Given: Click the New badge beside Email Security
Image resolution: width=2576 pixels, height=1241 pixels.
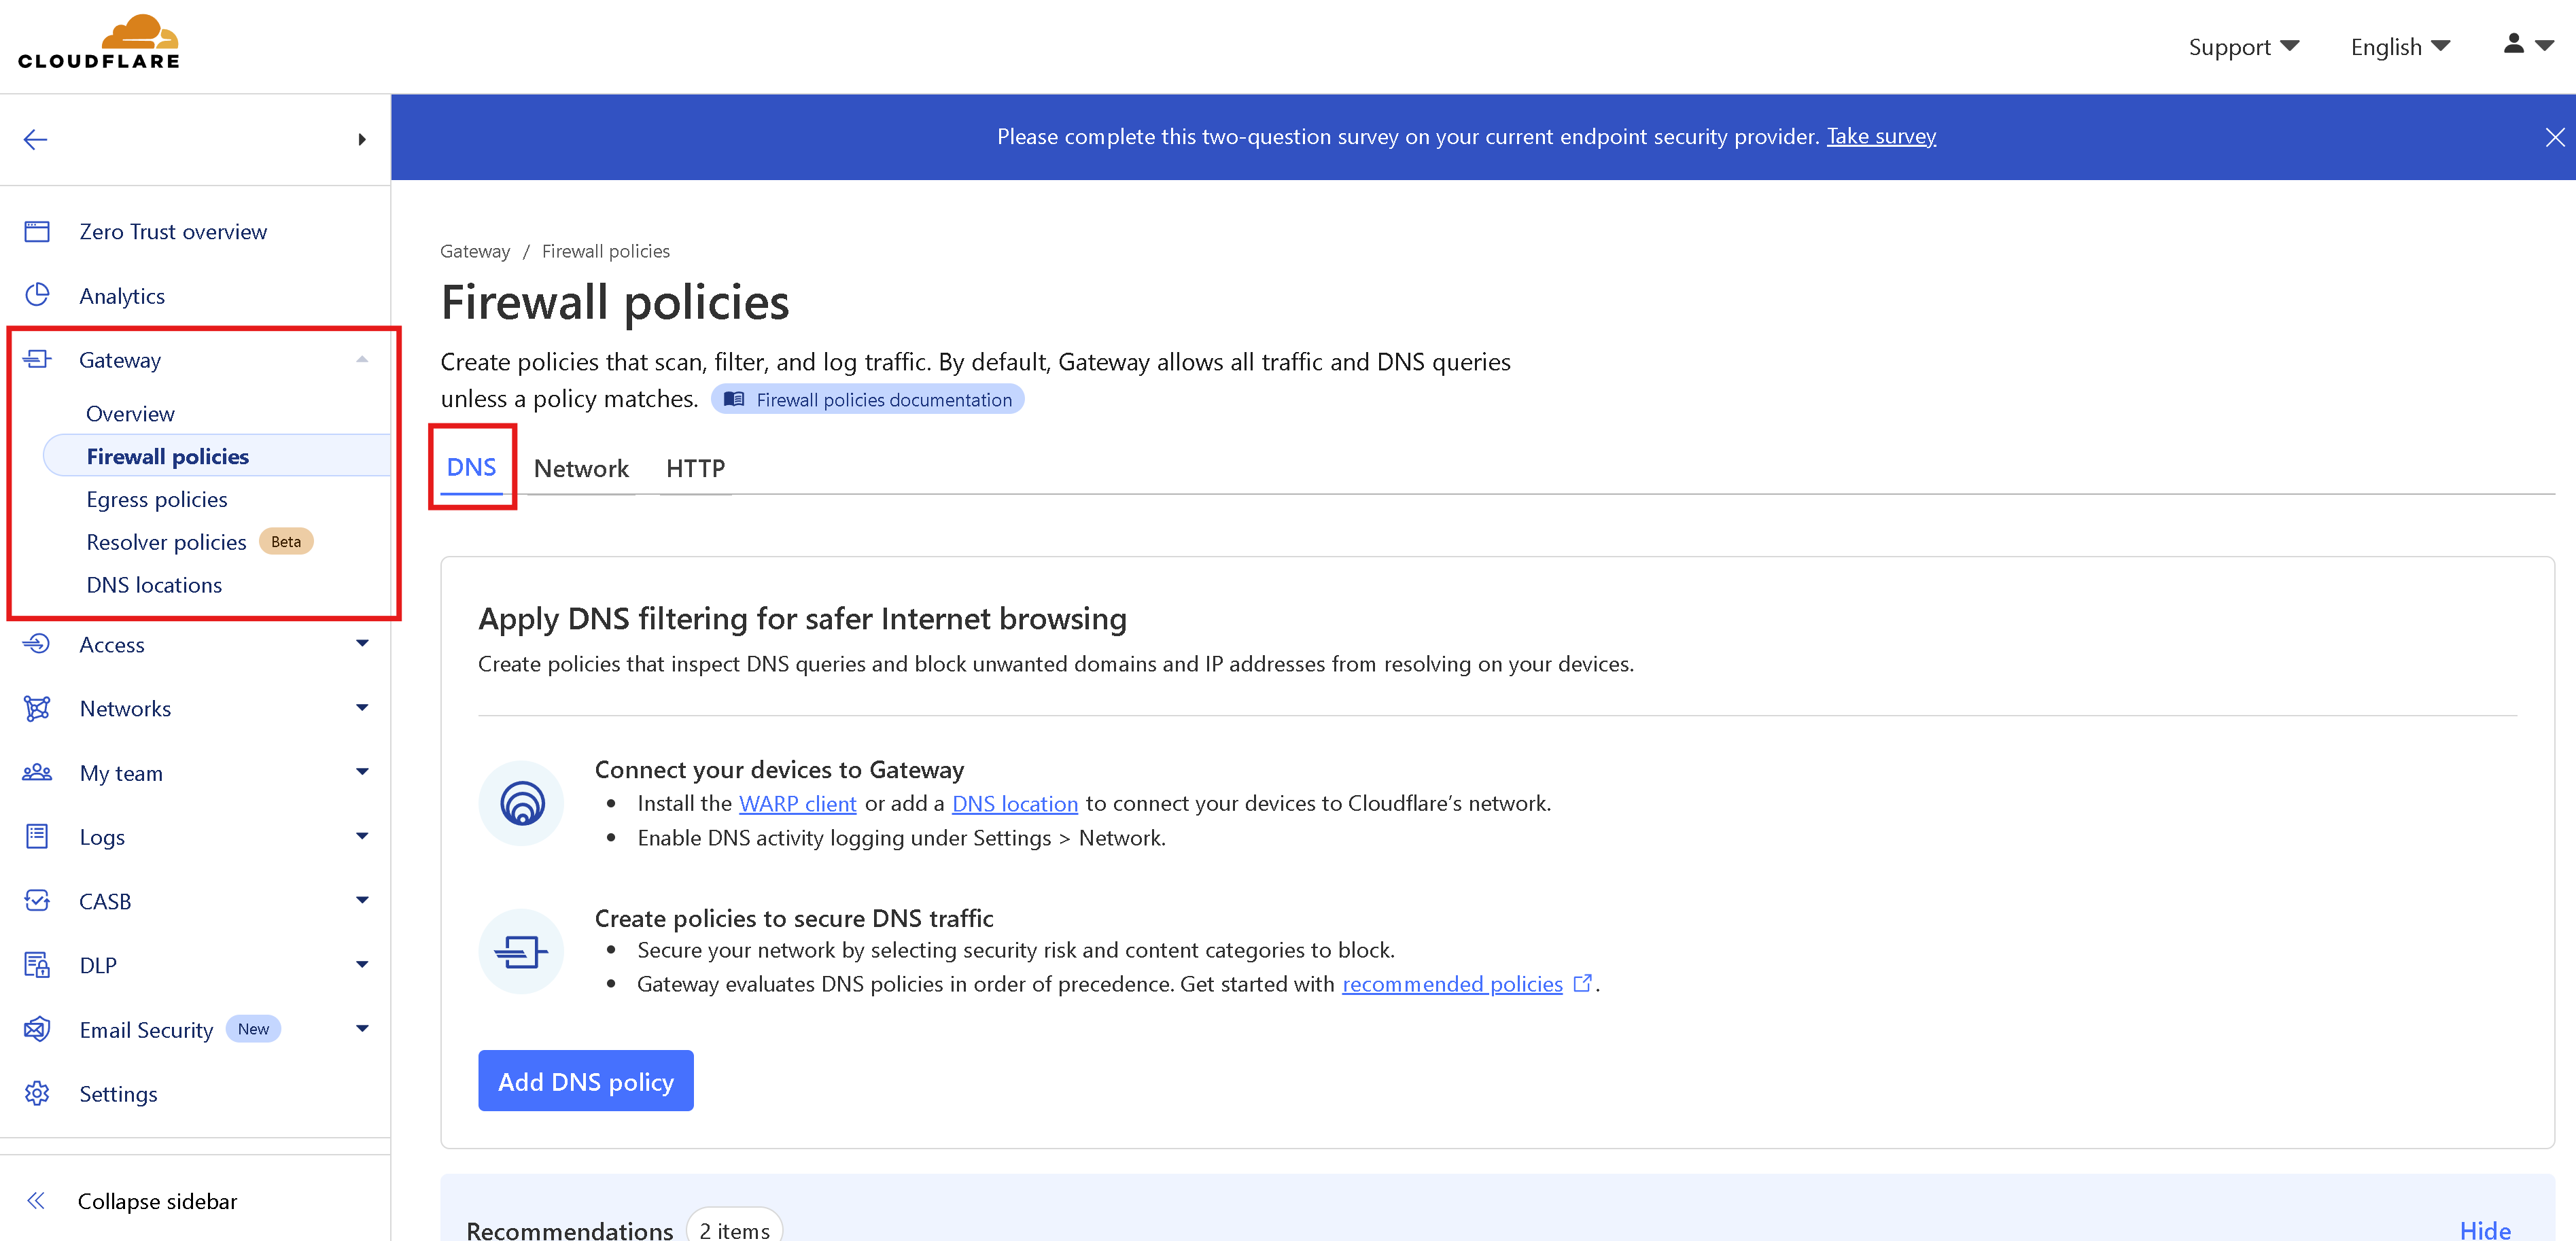Looking at the screenshot, I should click(253, 1028).
